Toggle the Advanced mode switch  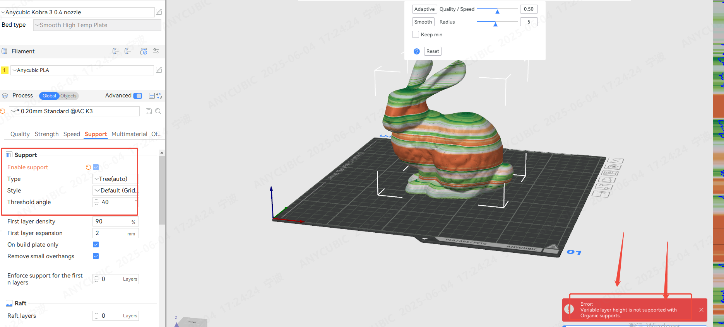[137, 96]
